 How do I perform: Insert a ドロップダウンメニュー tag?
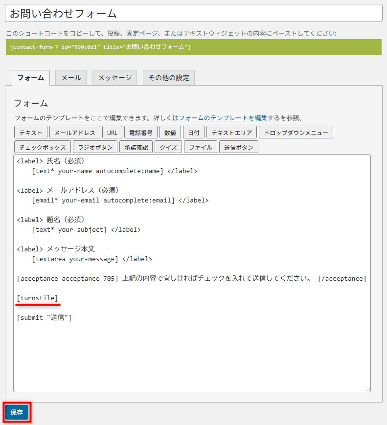pyautogui.click(x=296, y=133)
